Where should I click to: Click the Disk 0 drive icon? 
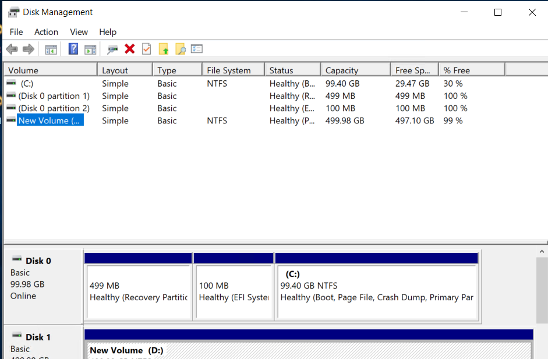(17, 259)
